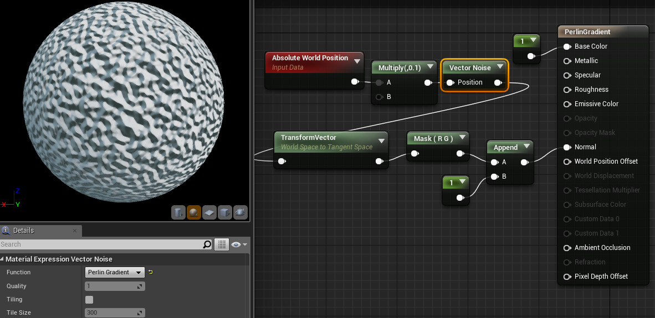This screenshot has height=318, width=655.
Task: Close the Details tab
Action: tap(75, 231)
